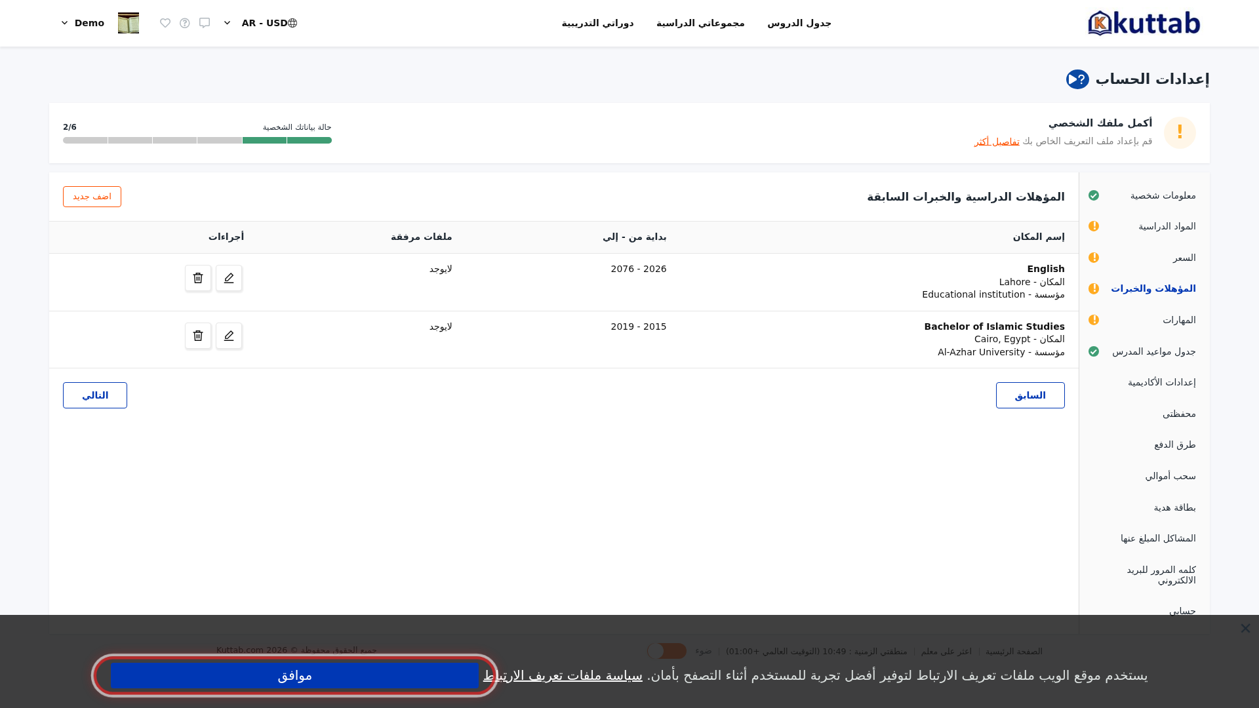Image resolution: width=1259 pixels, height=708 pixels.
Task: Click the globe language icon
Action: [x=292, y=23]
